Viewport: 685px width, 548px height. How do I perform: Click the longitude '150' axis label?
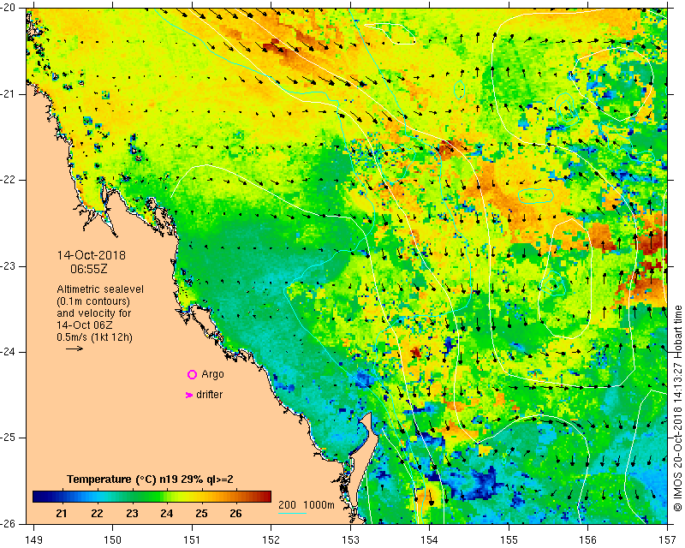112,539
